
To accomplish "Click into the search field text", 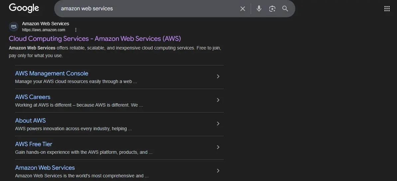I will (x=87, y=9).
